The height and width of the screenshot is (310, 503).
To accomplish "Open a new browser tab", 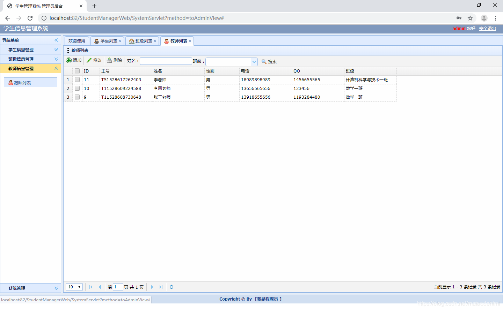I will point(94,6).
